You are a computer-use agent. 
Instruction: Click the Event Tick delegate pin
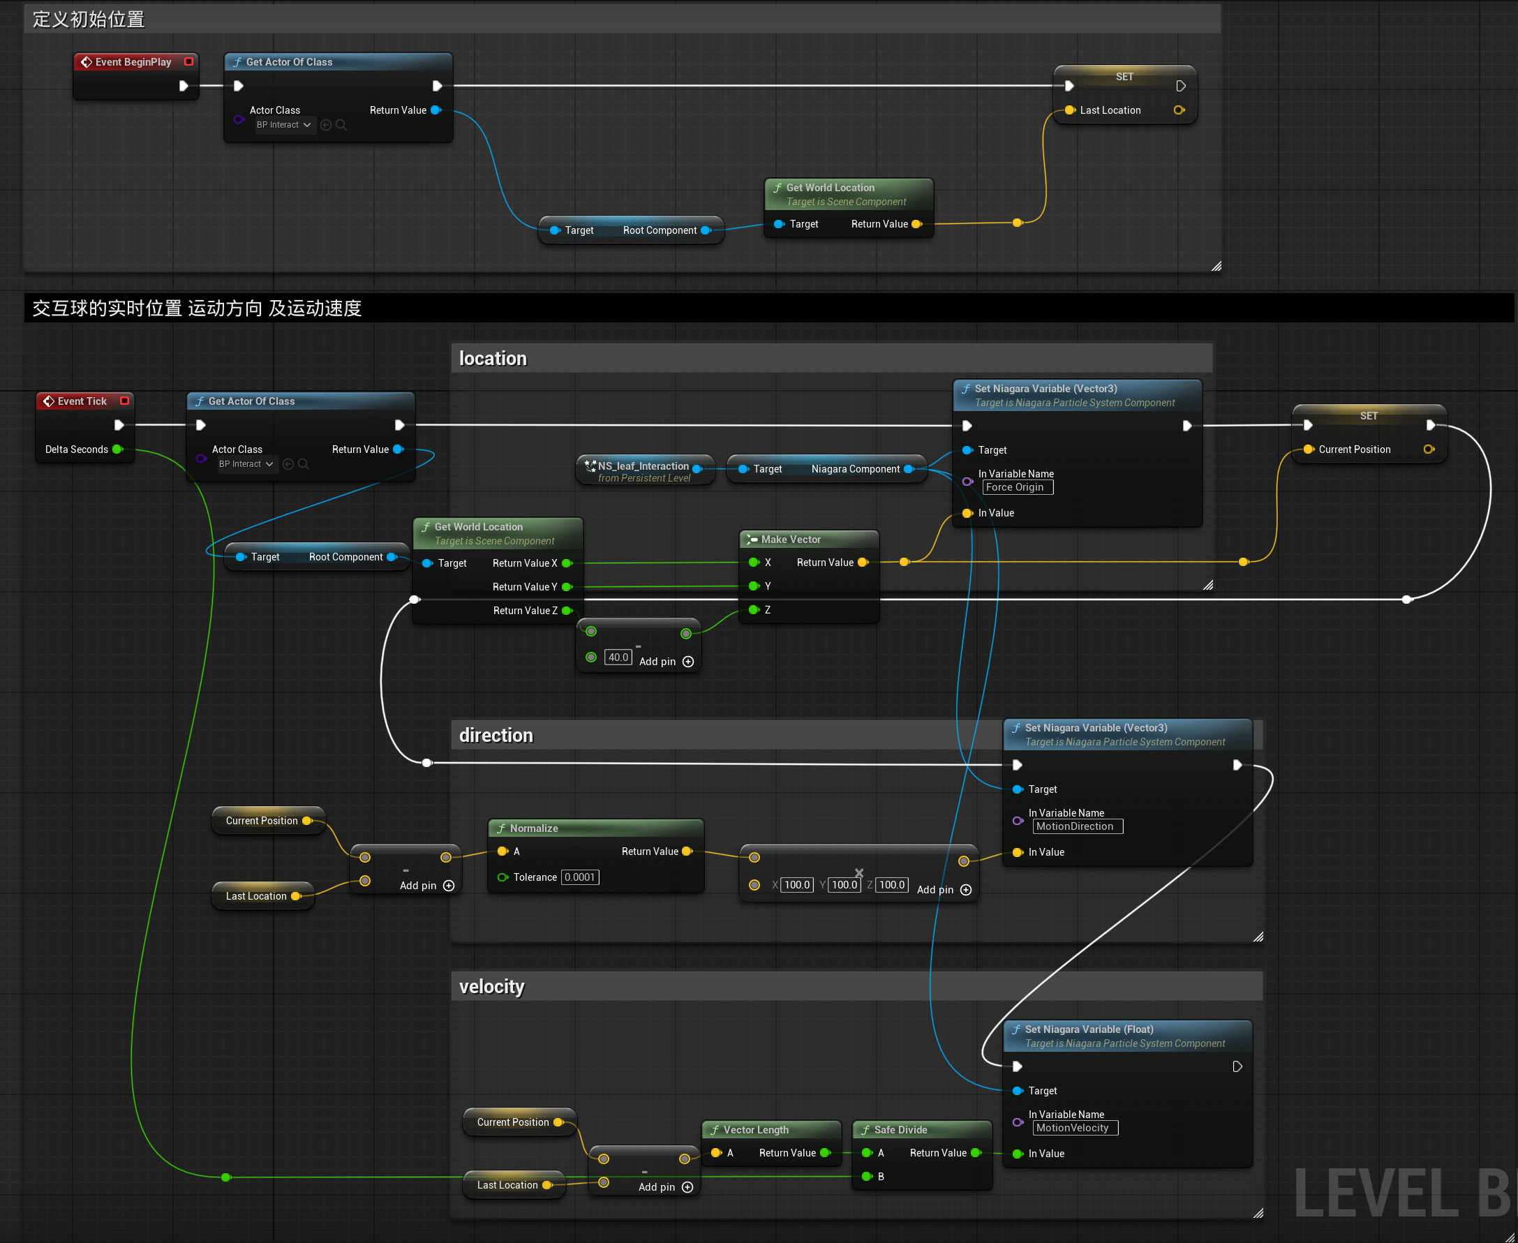tap(125, 401)
